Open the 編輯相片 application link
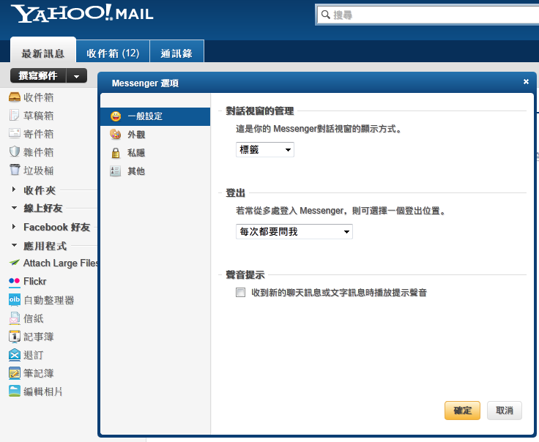539x442 pixels. coord(43,392)
